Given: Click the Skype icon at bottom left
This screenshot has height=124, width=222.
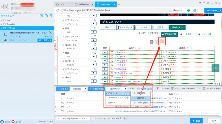Looking at the screenshot, I should [2, 122].
